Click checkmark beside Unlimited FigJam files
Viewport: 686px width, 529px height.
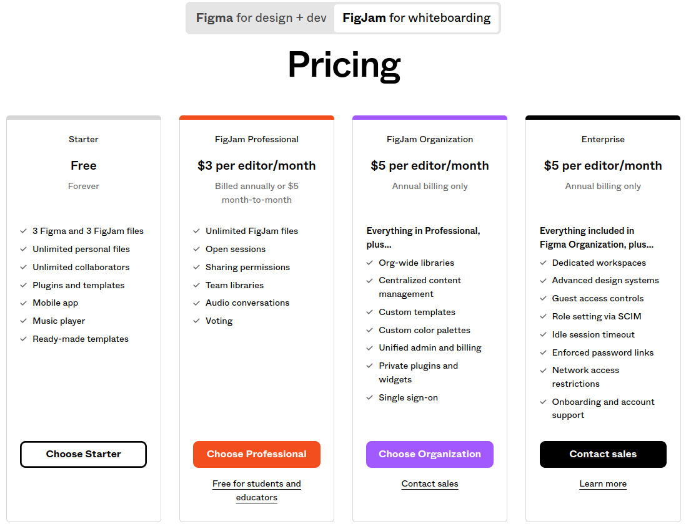point(196,231)
